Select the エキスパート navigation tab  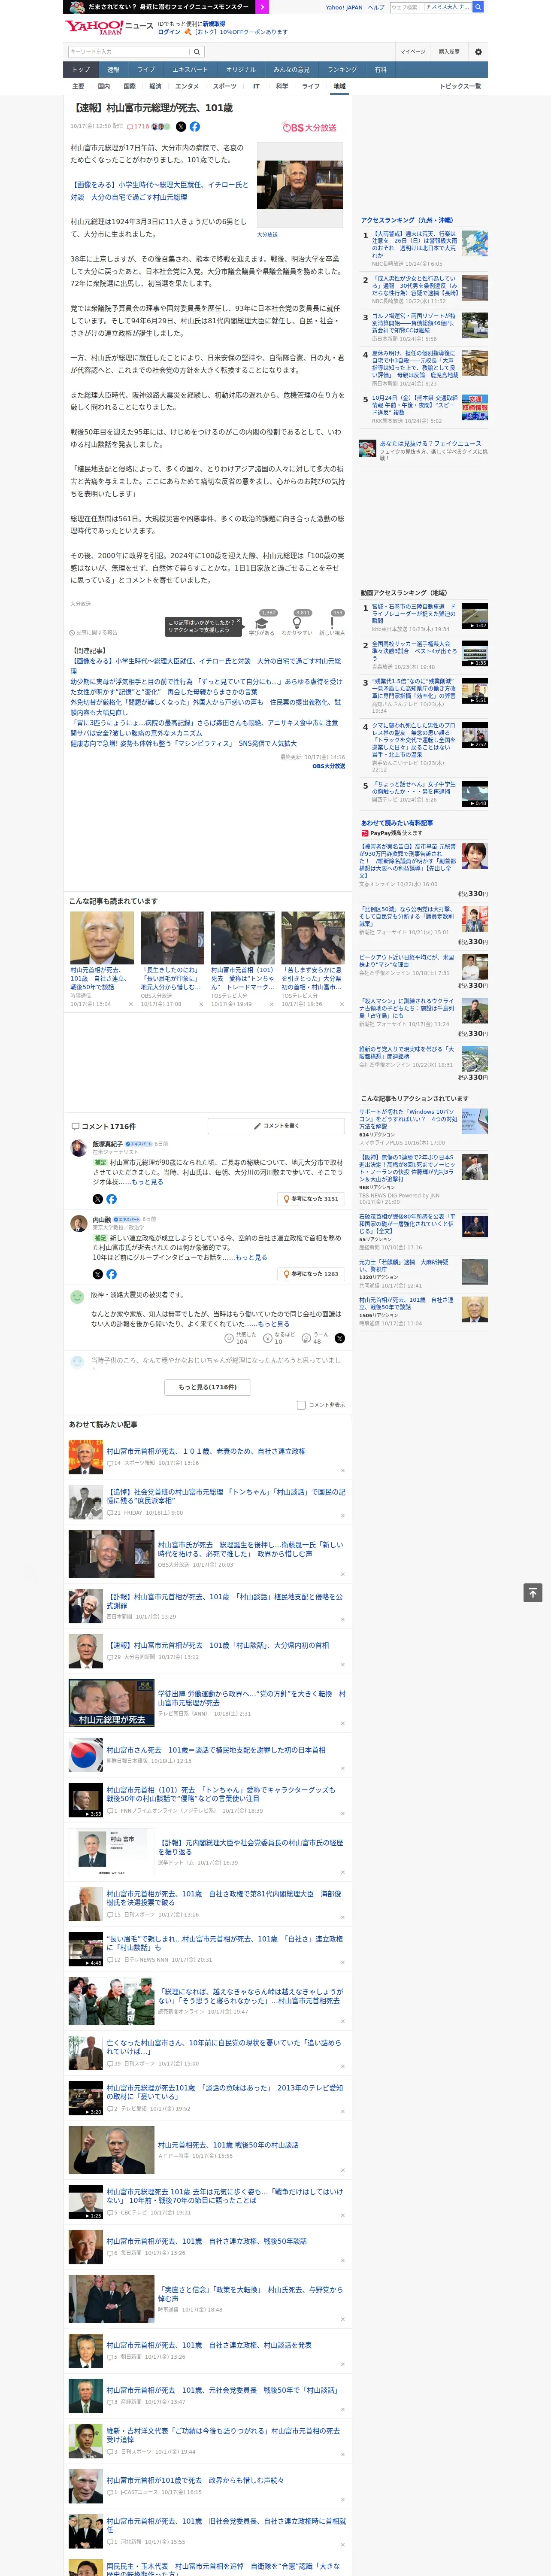(190, 70)
